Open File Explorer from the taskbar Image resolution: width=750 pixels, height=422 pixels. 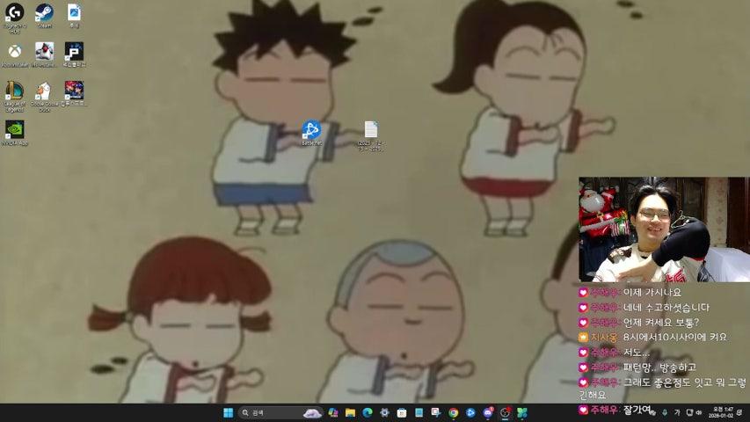(351, 412)
